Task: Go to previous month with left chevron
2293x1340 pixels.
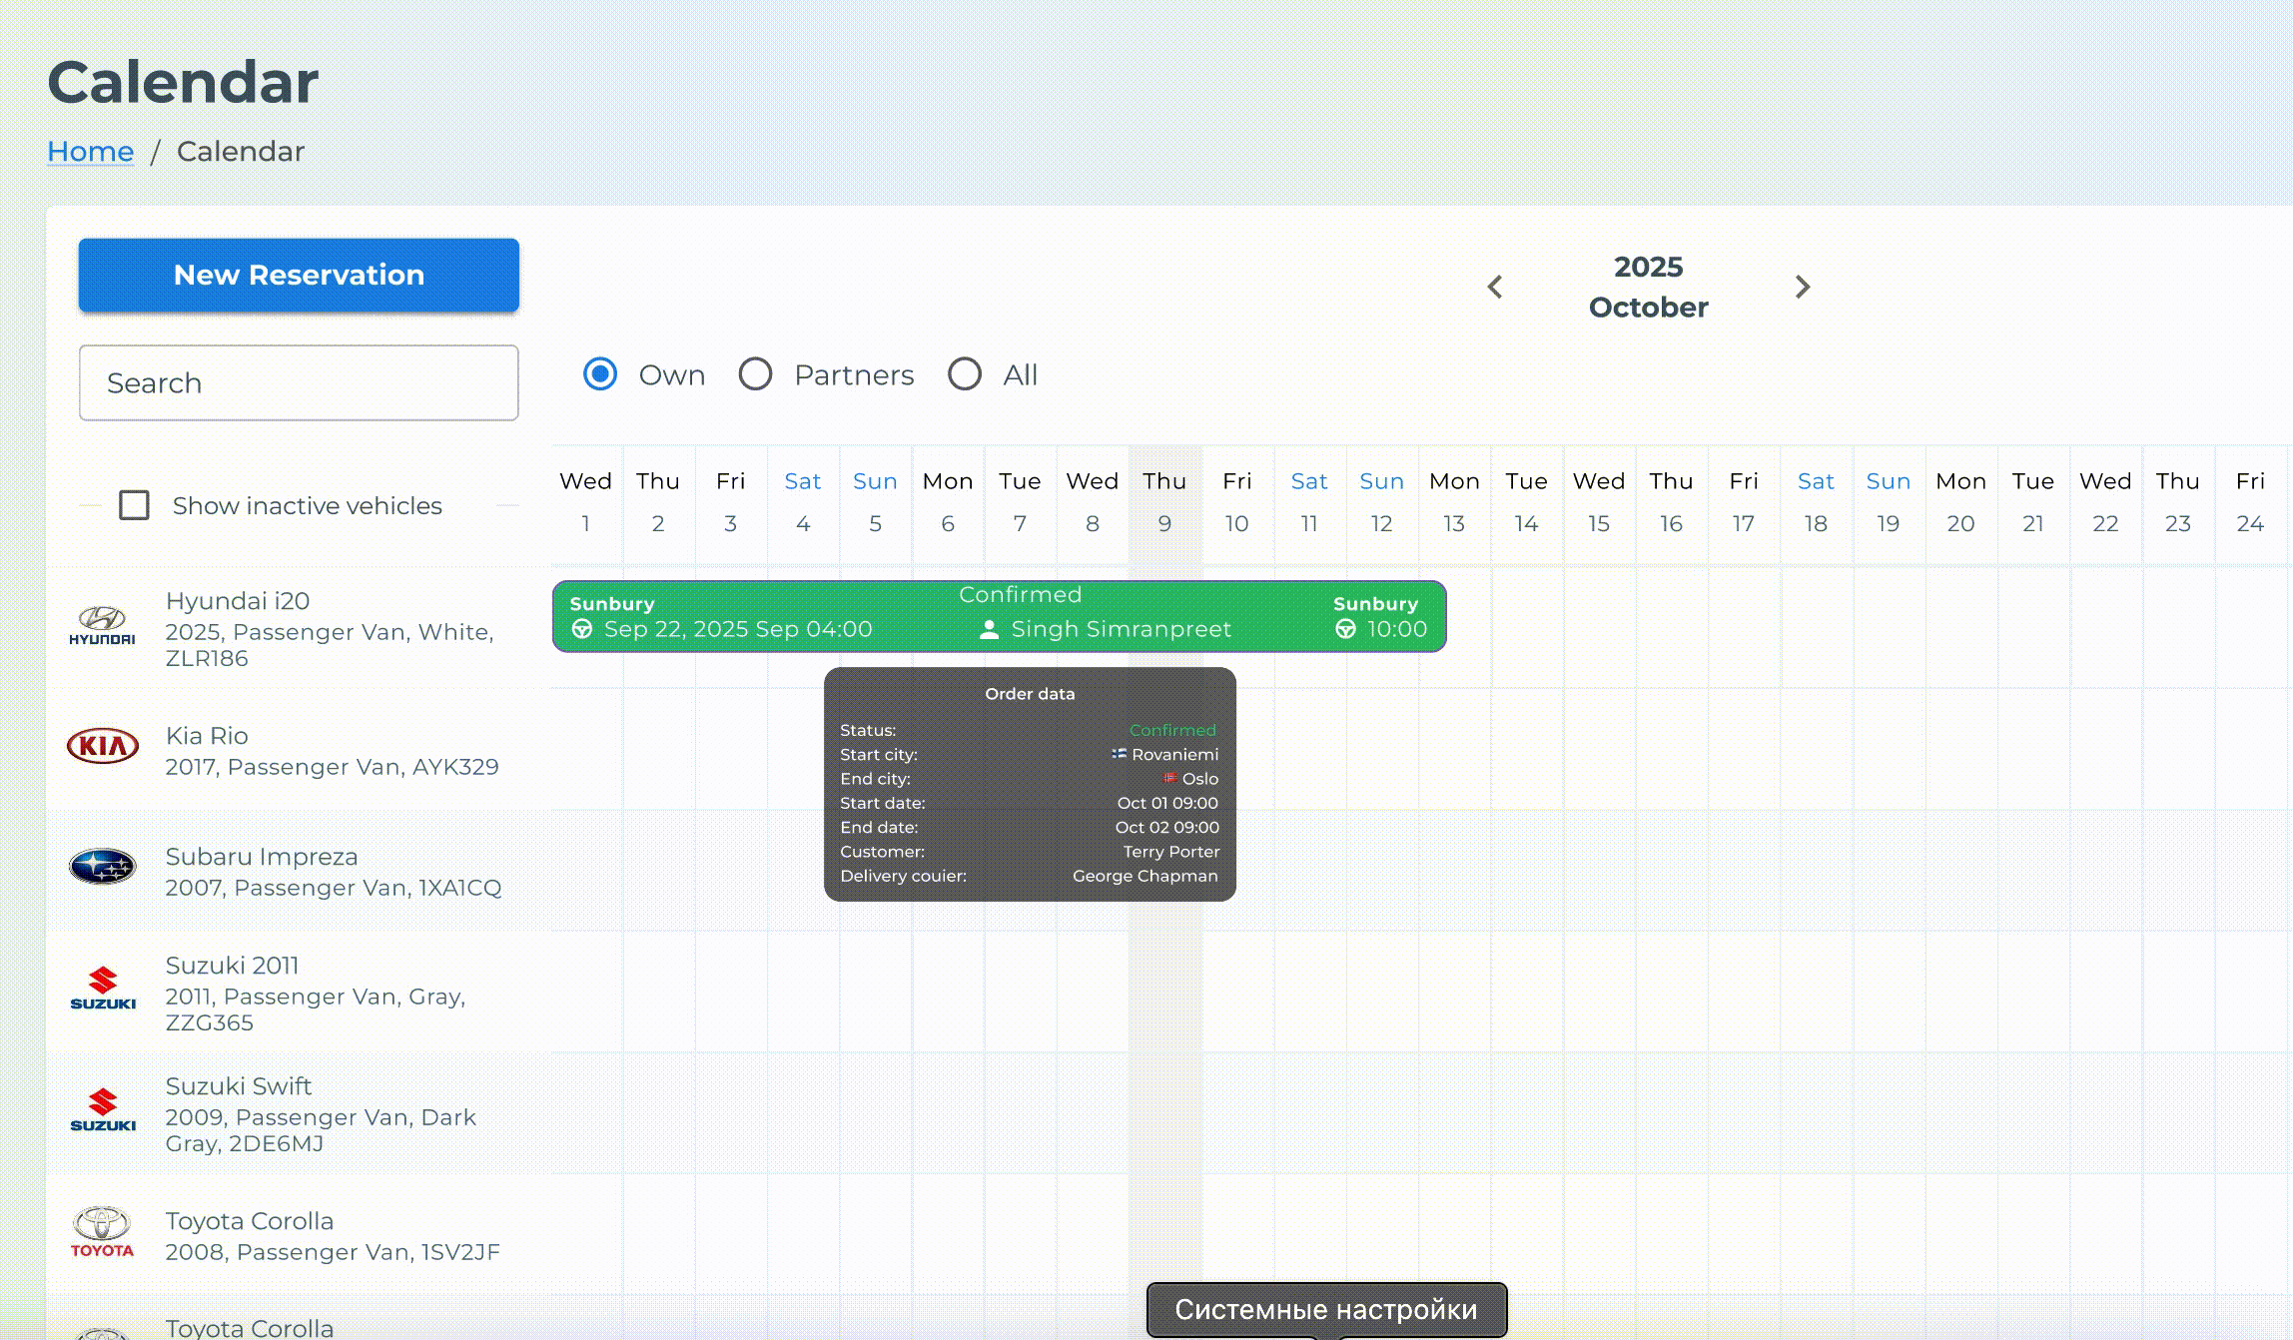Action: pos(1495,288)
